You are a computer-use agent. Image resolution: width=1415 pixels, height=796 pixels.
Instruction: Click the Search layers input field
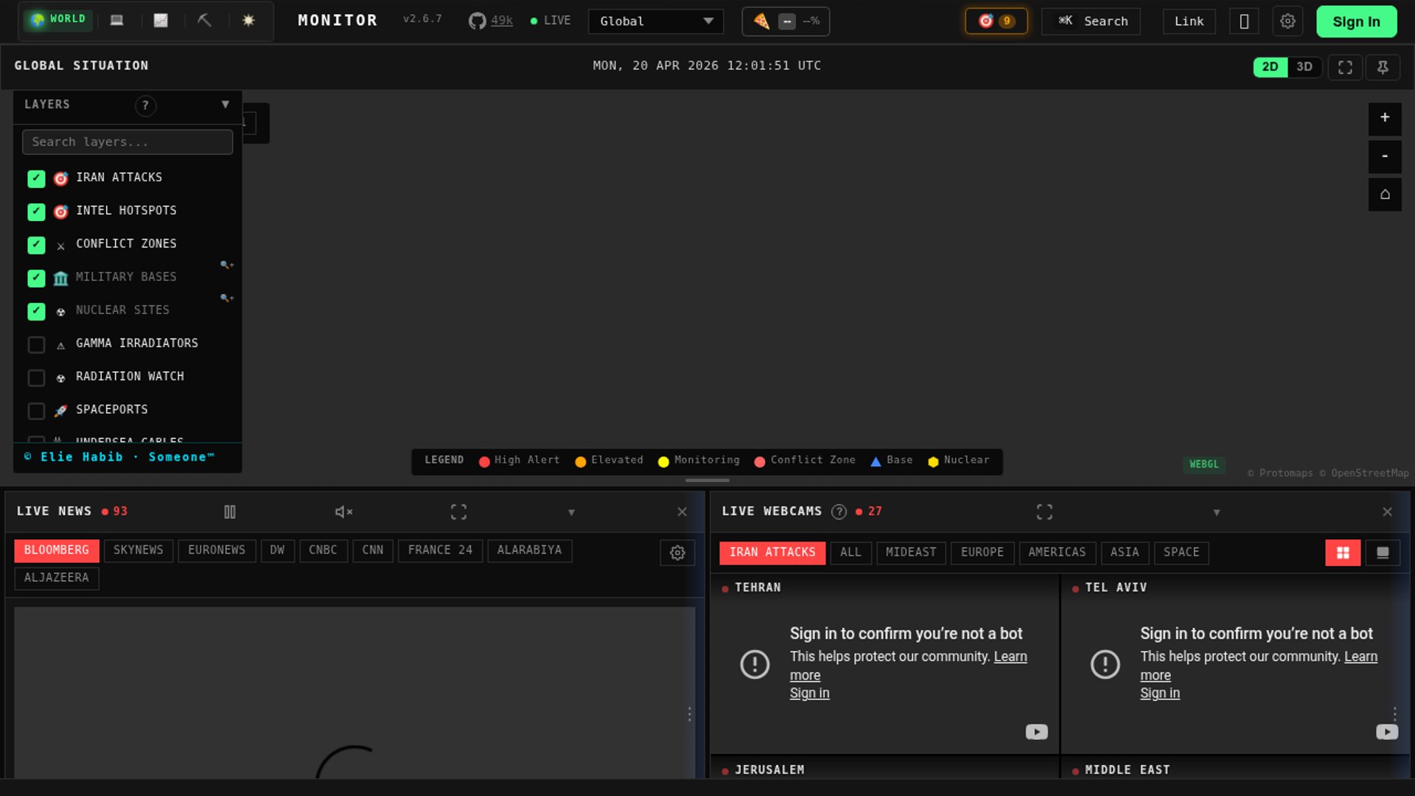tap(127, 142)
